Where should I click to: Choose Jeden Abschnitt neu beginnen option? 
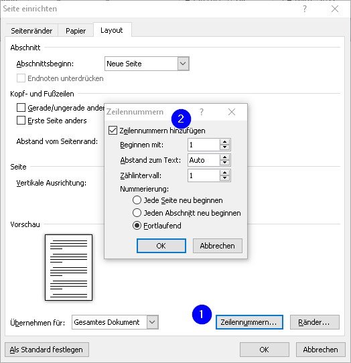(137, 213)
